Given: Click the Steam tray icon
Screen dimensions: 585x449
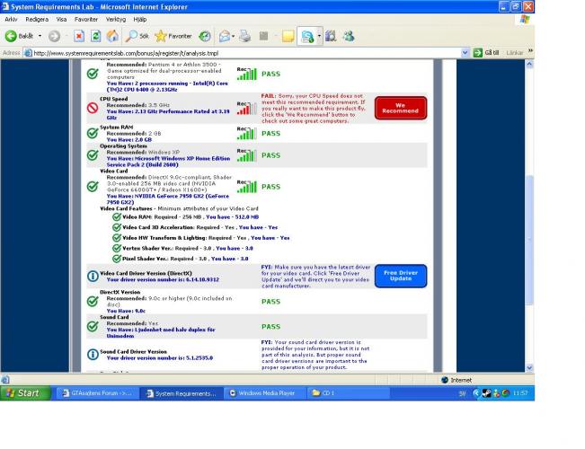Looking at the screenshot, I should (x=486, y=393).
